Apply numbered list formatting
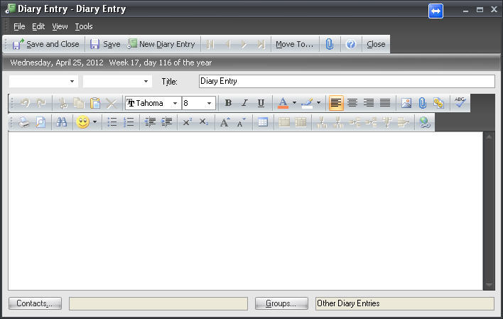The image size is (503, 319). (129, 122)
